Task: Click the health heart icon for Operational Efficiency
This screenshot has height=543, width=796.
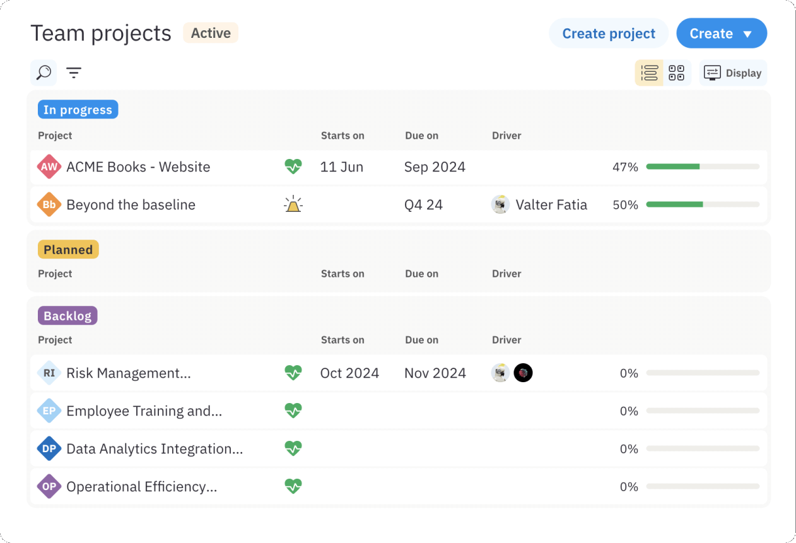Action: pos(293,486)
